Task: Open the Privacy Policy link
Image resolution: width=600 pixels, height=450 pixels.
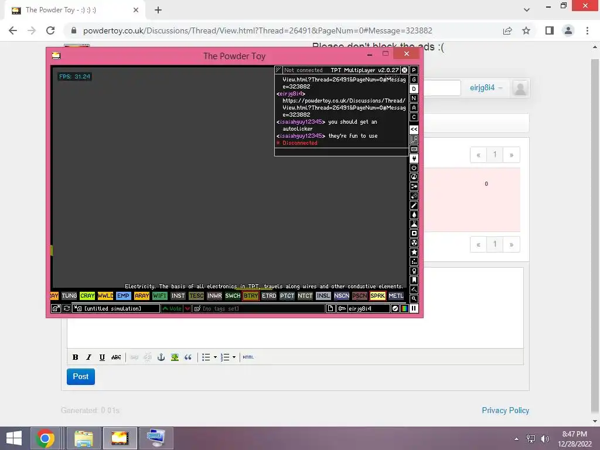Action: (x=505, y=410)
